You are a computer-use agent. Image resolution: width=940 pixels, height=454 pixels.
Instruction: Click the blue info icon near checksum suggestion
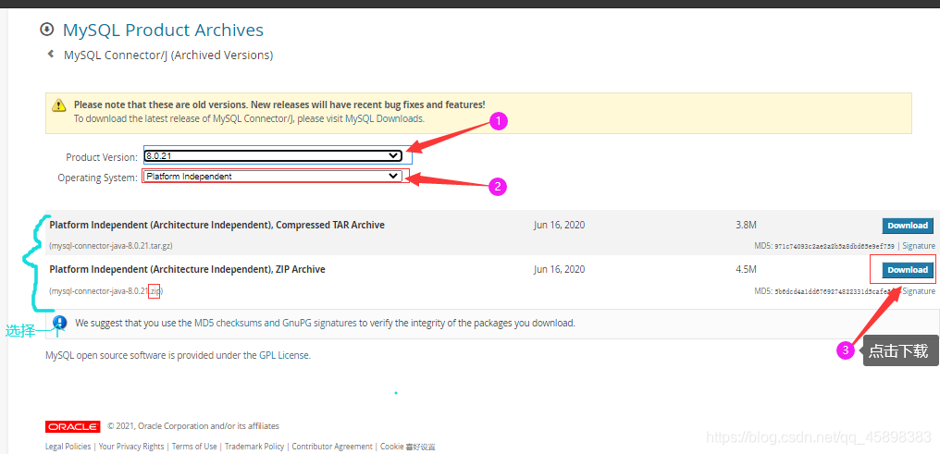(x=60, y=323)
